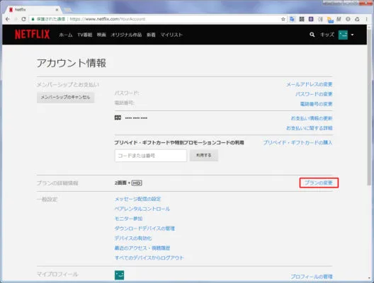Click プロフィールの管理 link

[312, 277]
